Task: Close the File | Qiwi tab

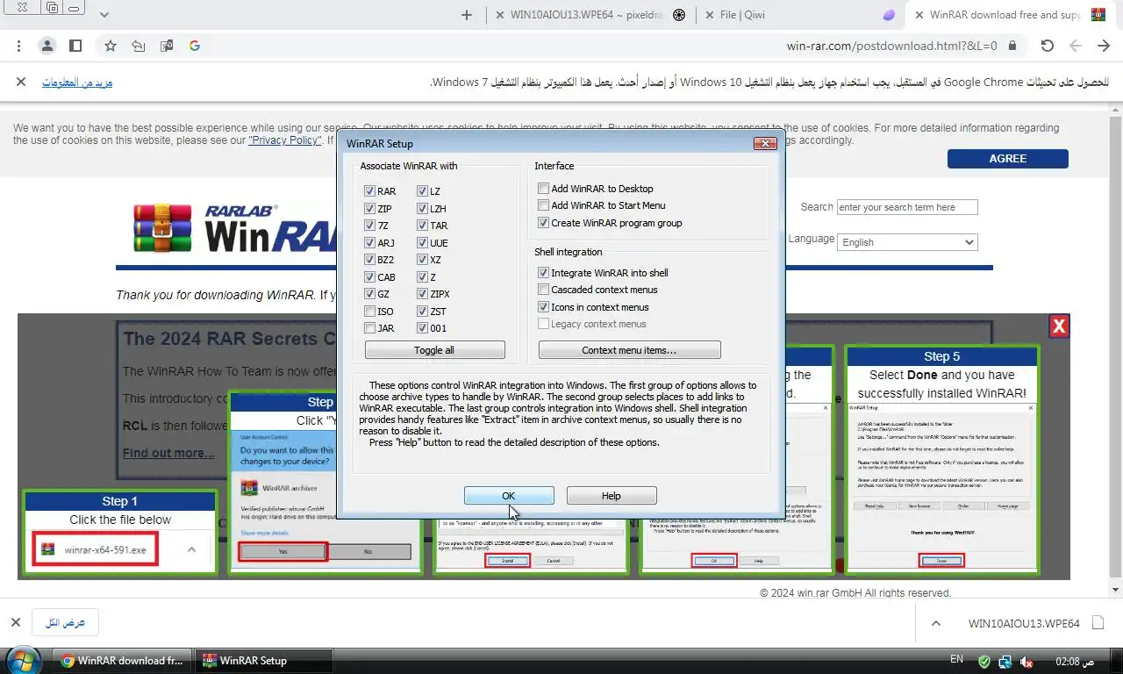Action: [x=708, y=15]
